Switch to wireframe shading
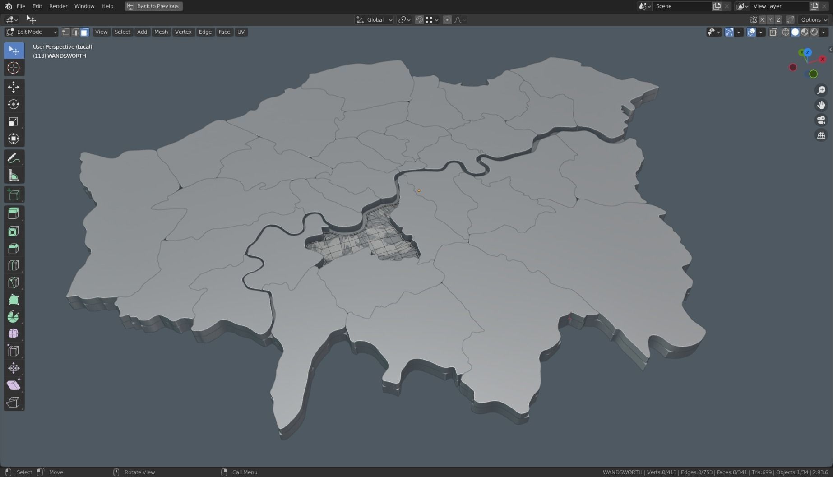 point(786,32)
